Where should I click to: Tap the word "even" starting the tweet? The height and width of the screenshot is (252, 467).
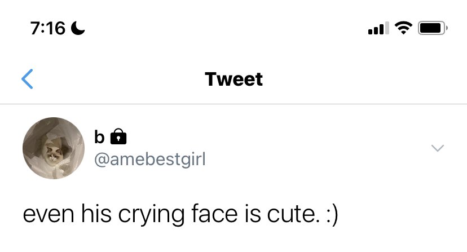coord(49,214)
